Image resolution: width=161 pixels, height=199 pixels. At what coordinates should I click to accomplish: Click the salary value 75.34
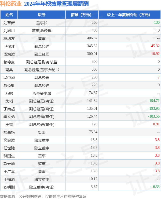93,132
